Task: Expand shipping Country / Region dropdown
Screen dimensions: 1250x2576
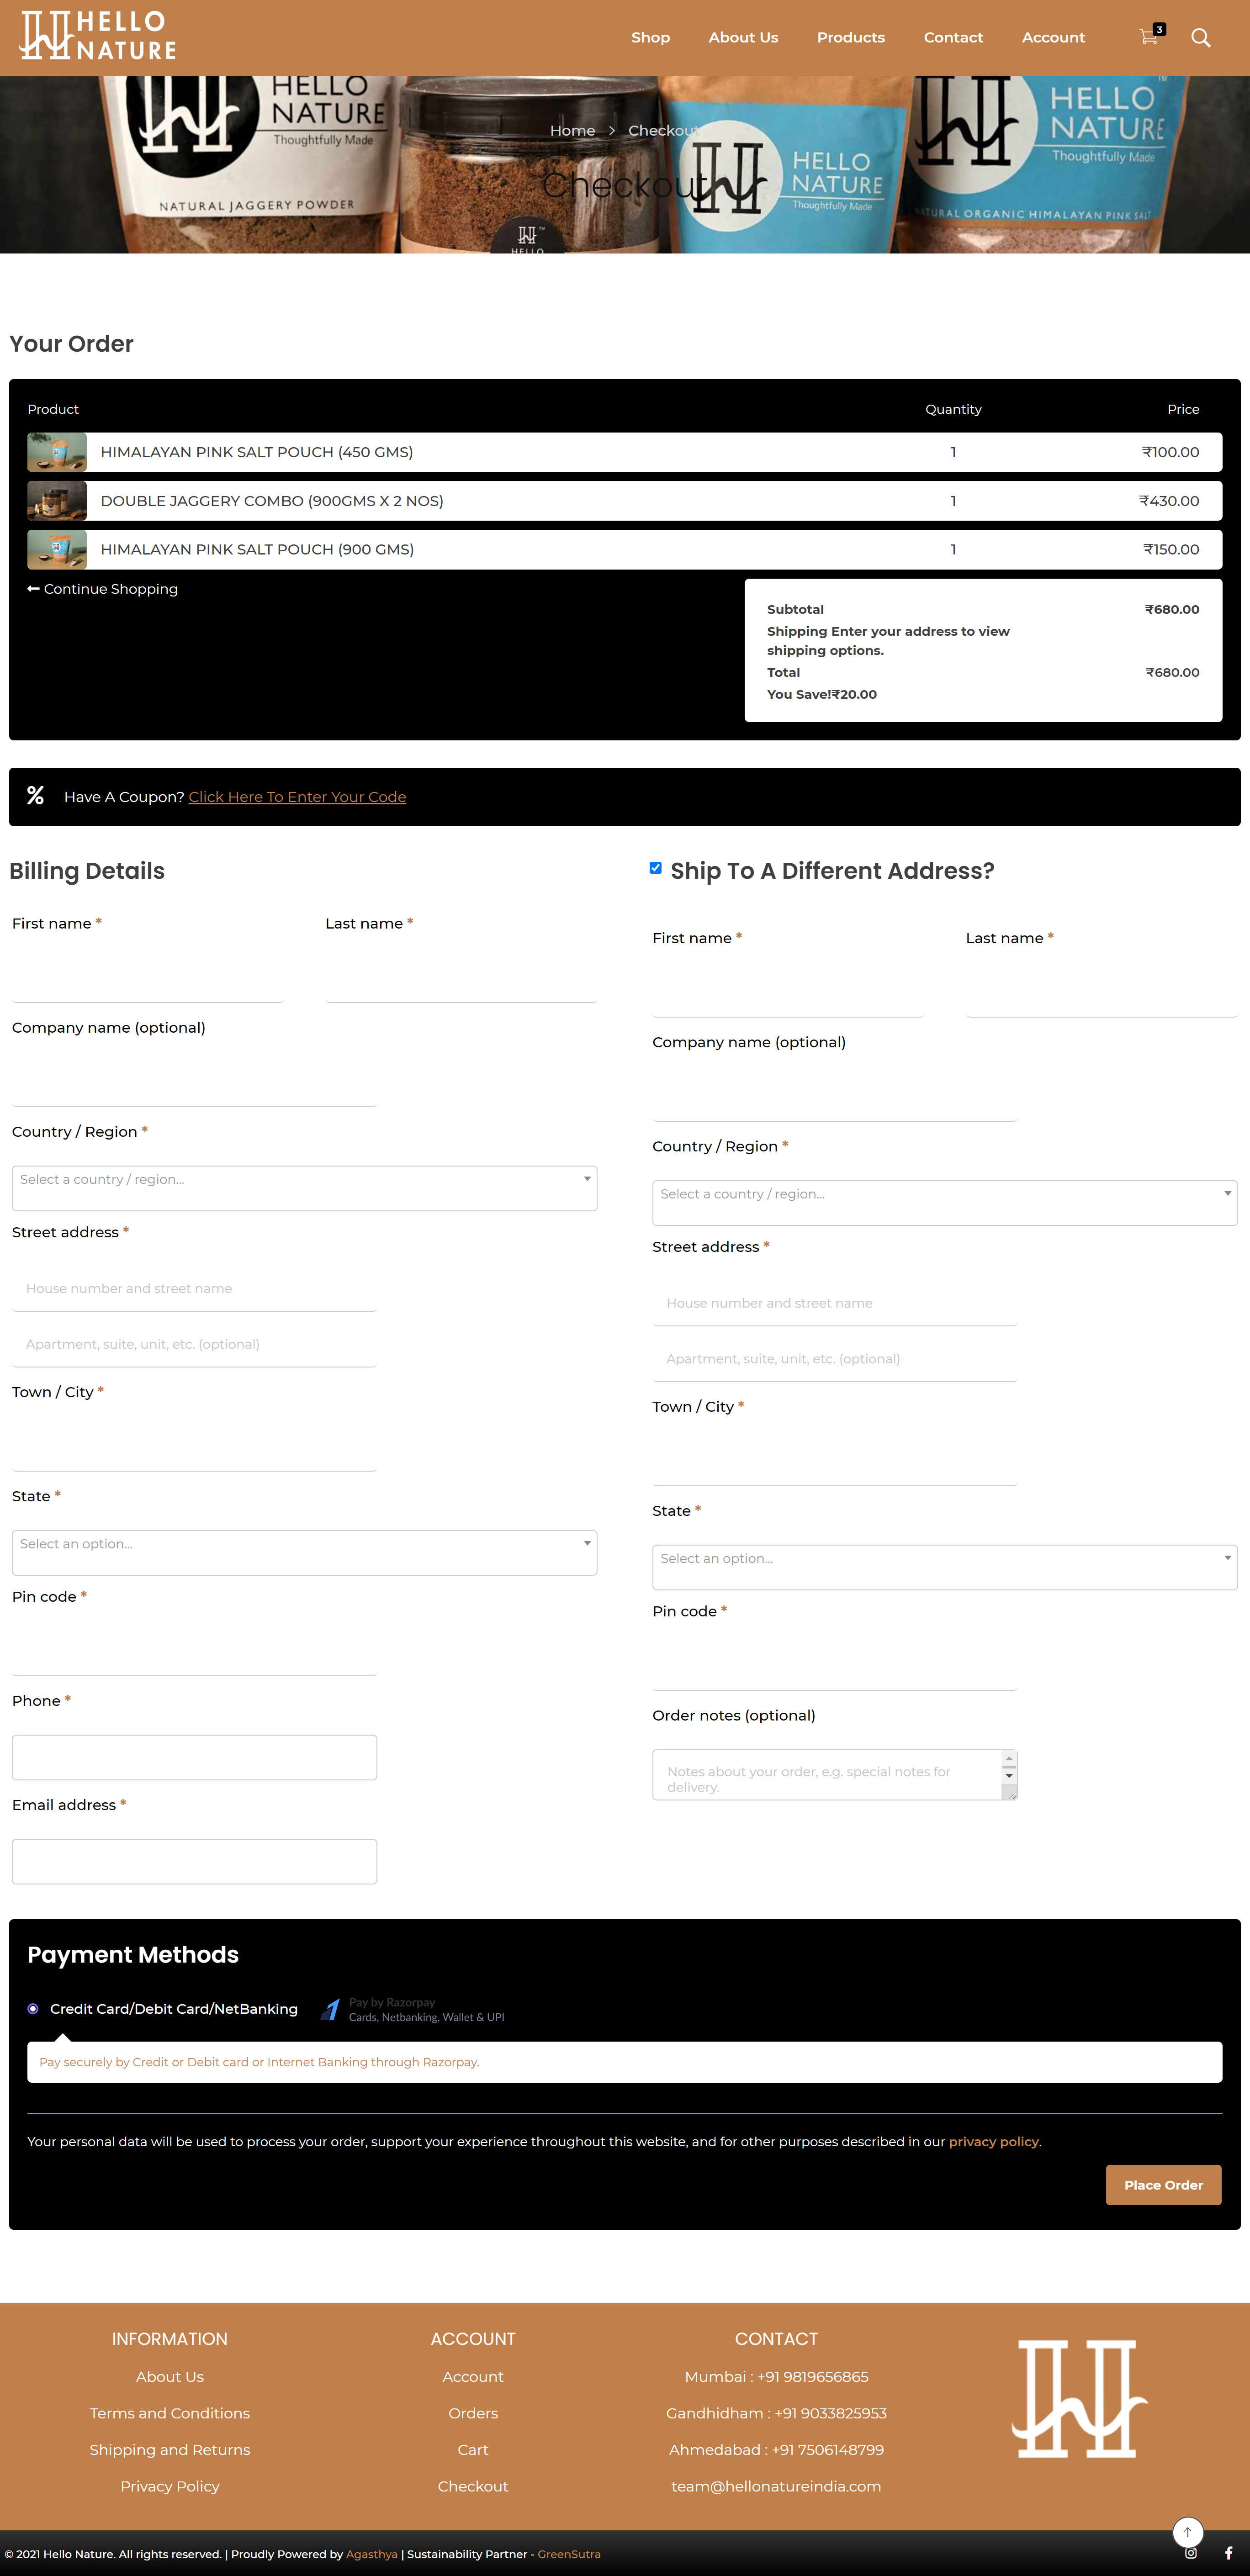Action: point(944,1202)
